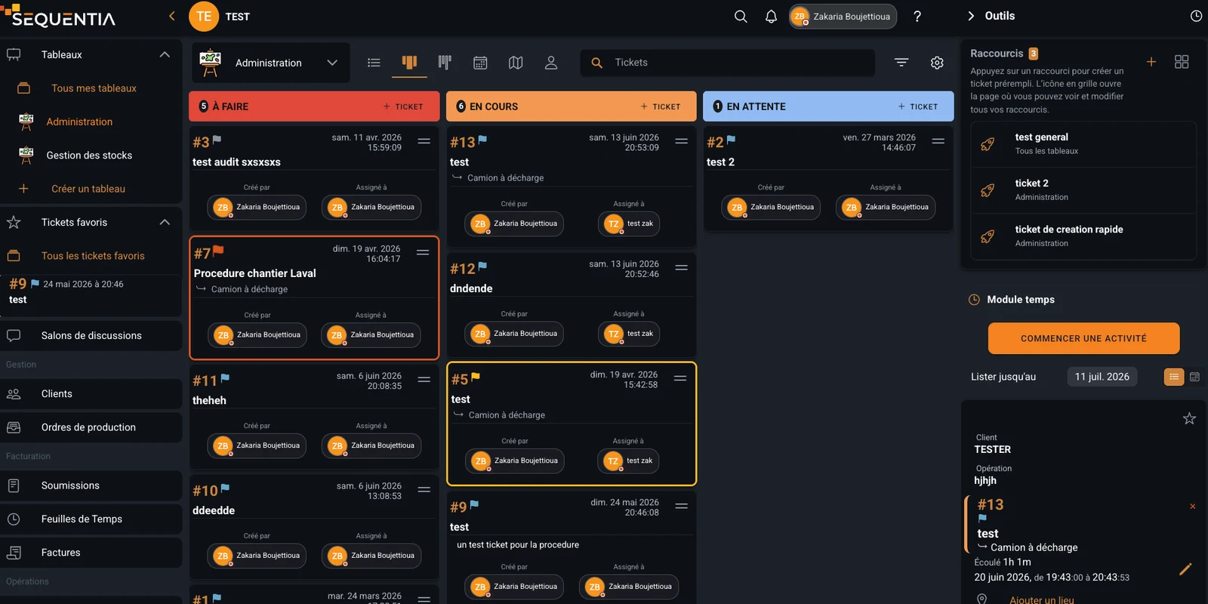Toggle the flag on ticket #5
The image size is (1208, 604).
pos(476,377)
